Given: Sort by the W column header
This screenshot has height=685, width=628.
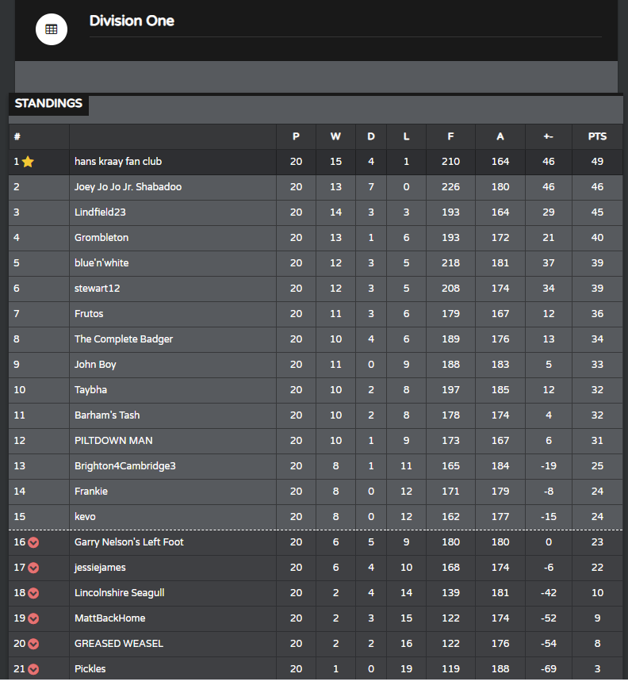Looking at the screenshot, I should point(335,136).
